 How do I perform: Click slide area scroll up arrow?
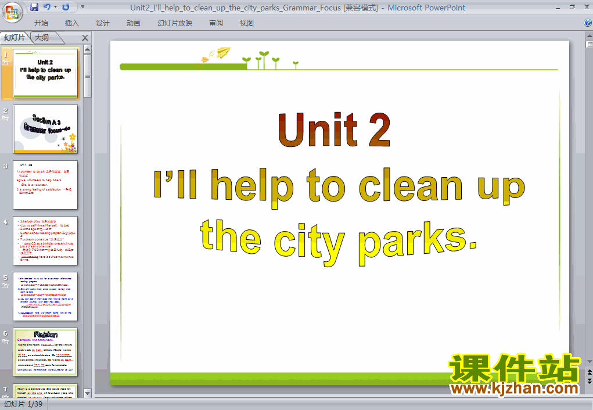[589, 37]
